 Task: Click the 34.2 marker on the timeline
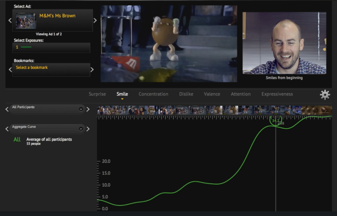click(x=276, y=121)
